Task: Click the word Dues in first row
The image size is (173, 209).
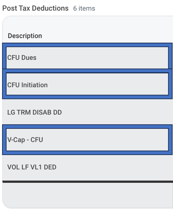Action: pyautogui.click(x=29, y=58)
